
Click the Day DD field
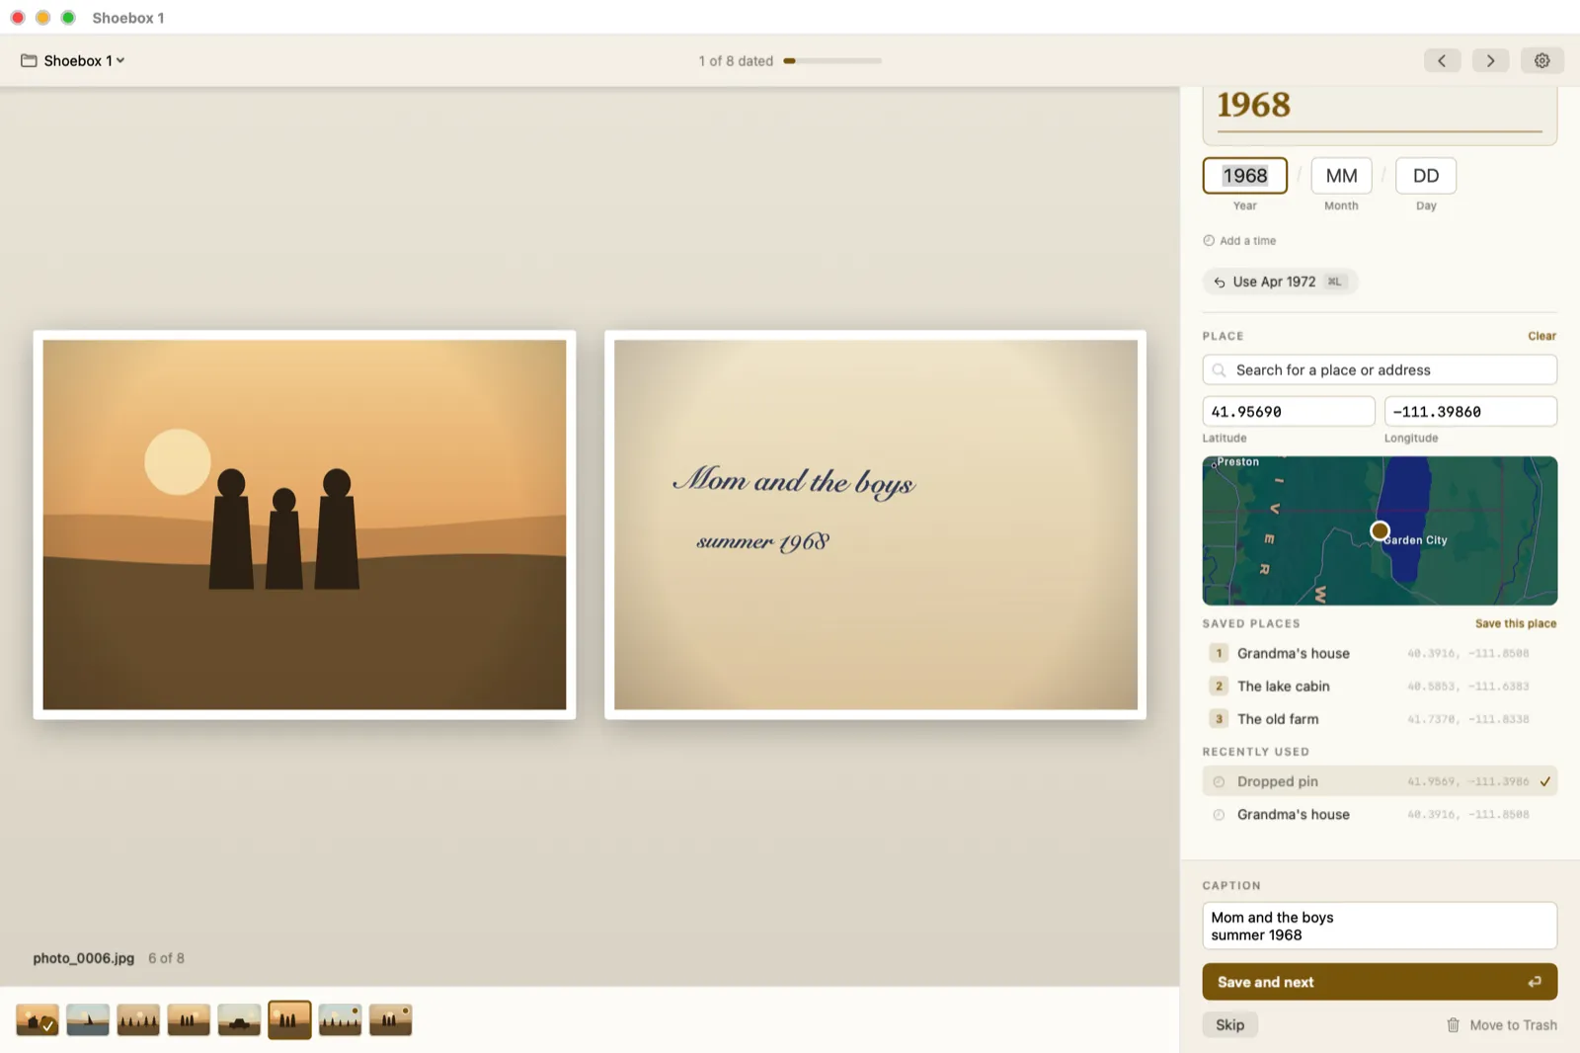tap(1426, 176)
